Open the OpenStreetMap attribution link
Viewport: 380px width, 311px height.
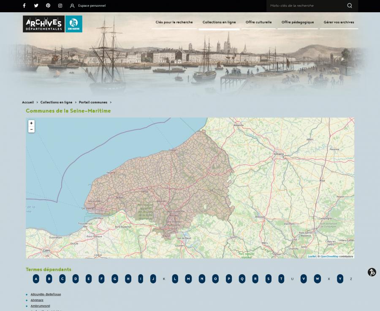[x=329, y=256]
